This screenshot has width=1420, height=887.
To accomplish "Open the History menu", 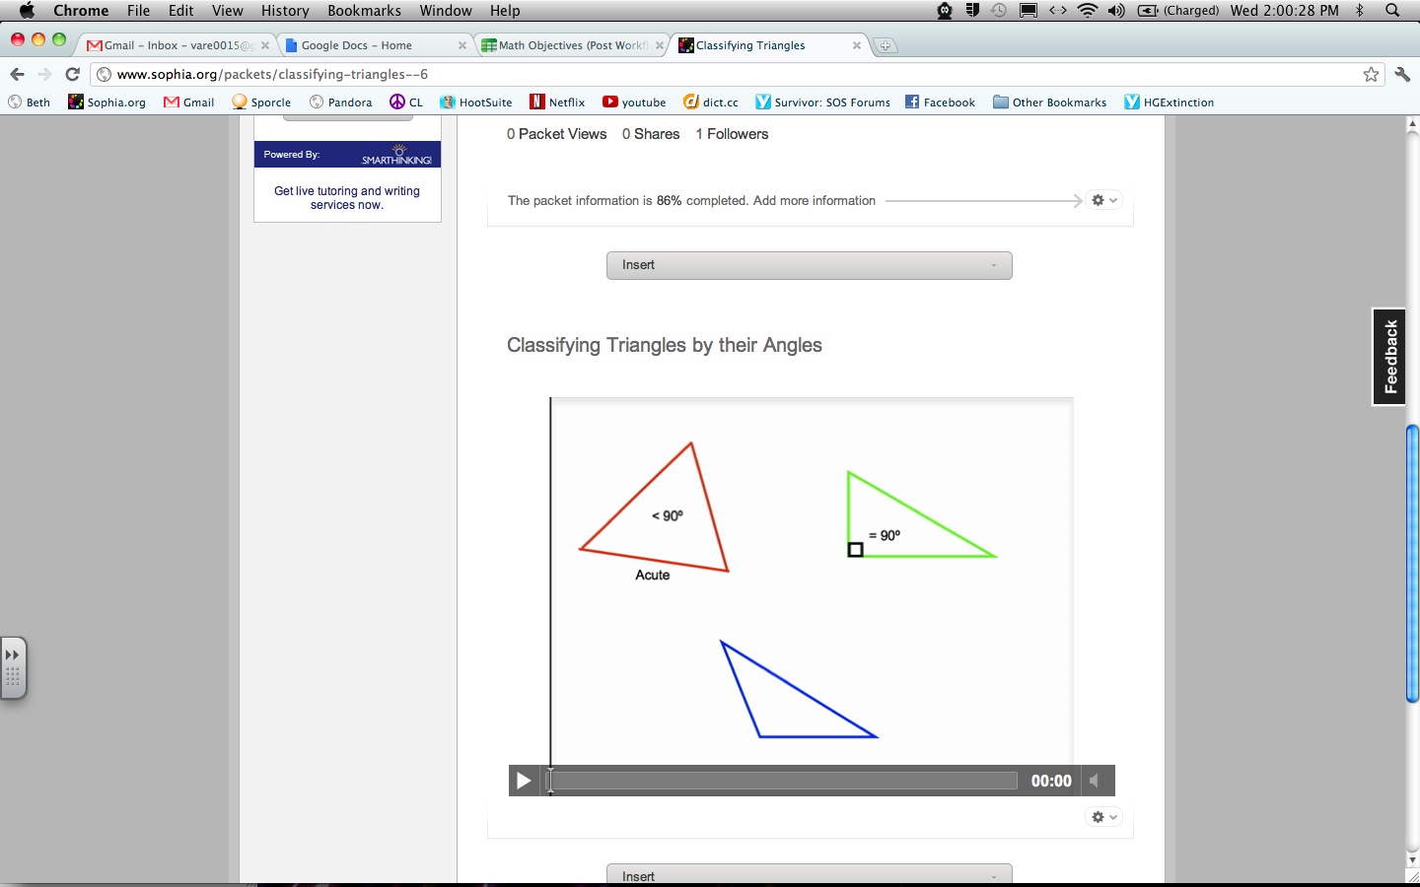I will pos(285,11).
